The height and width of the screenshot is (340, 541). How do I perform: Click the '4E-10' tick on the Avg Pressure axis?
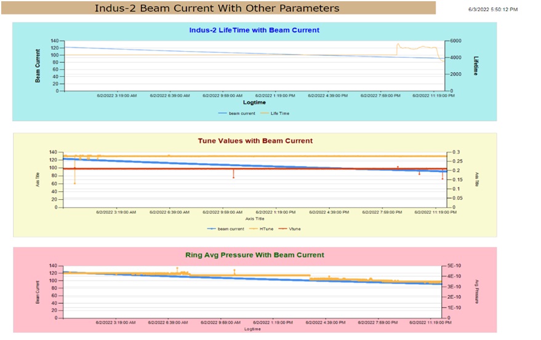(454, 276)
